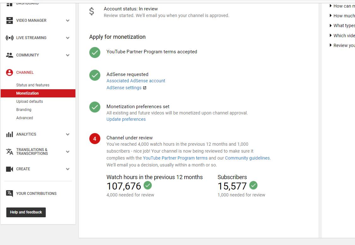Viewport: 355px width, 245px height.
Task: Click 'Watch hours in the previous 12 months' label
Action: (155, 177)
